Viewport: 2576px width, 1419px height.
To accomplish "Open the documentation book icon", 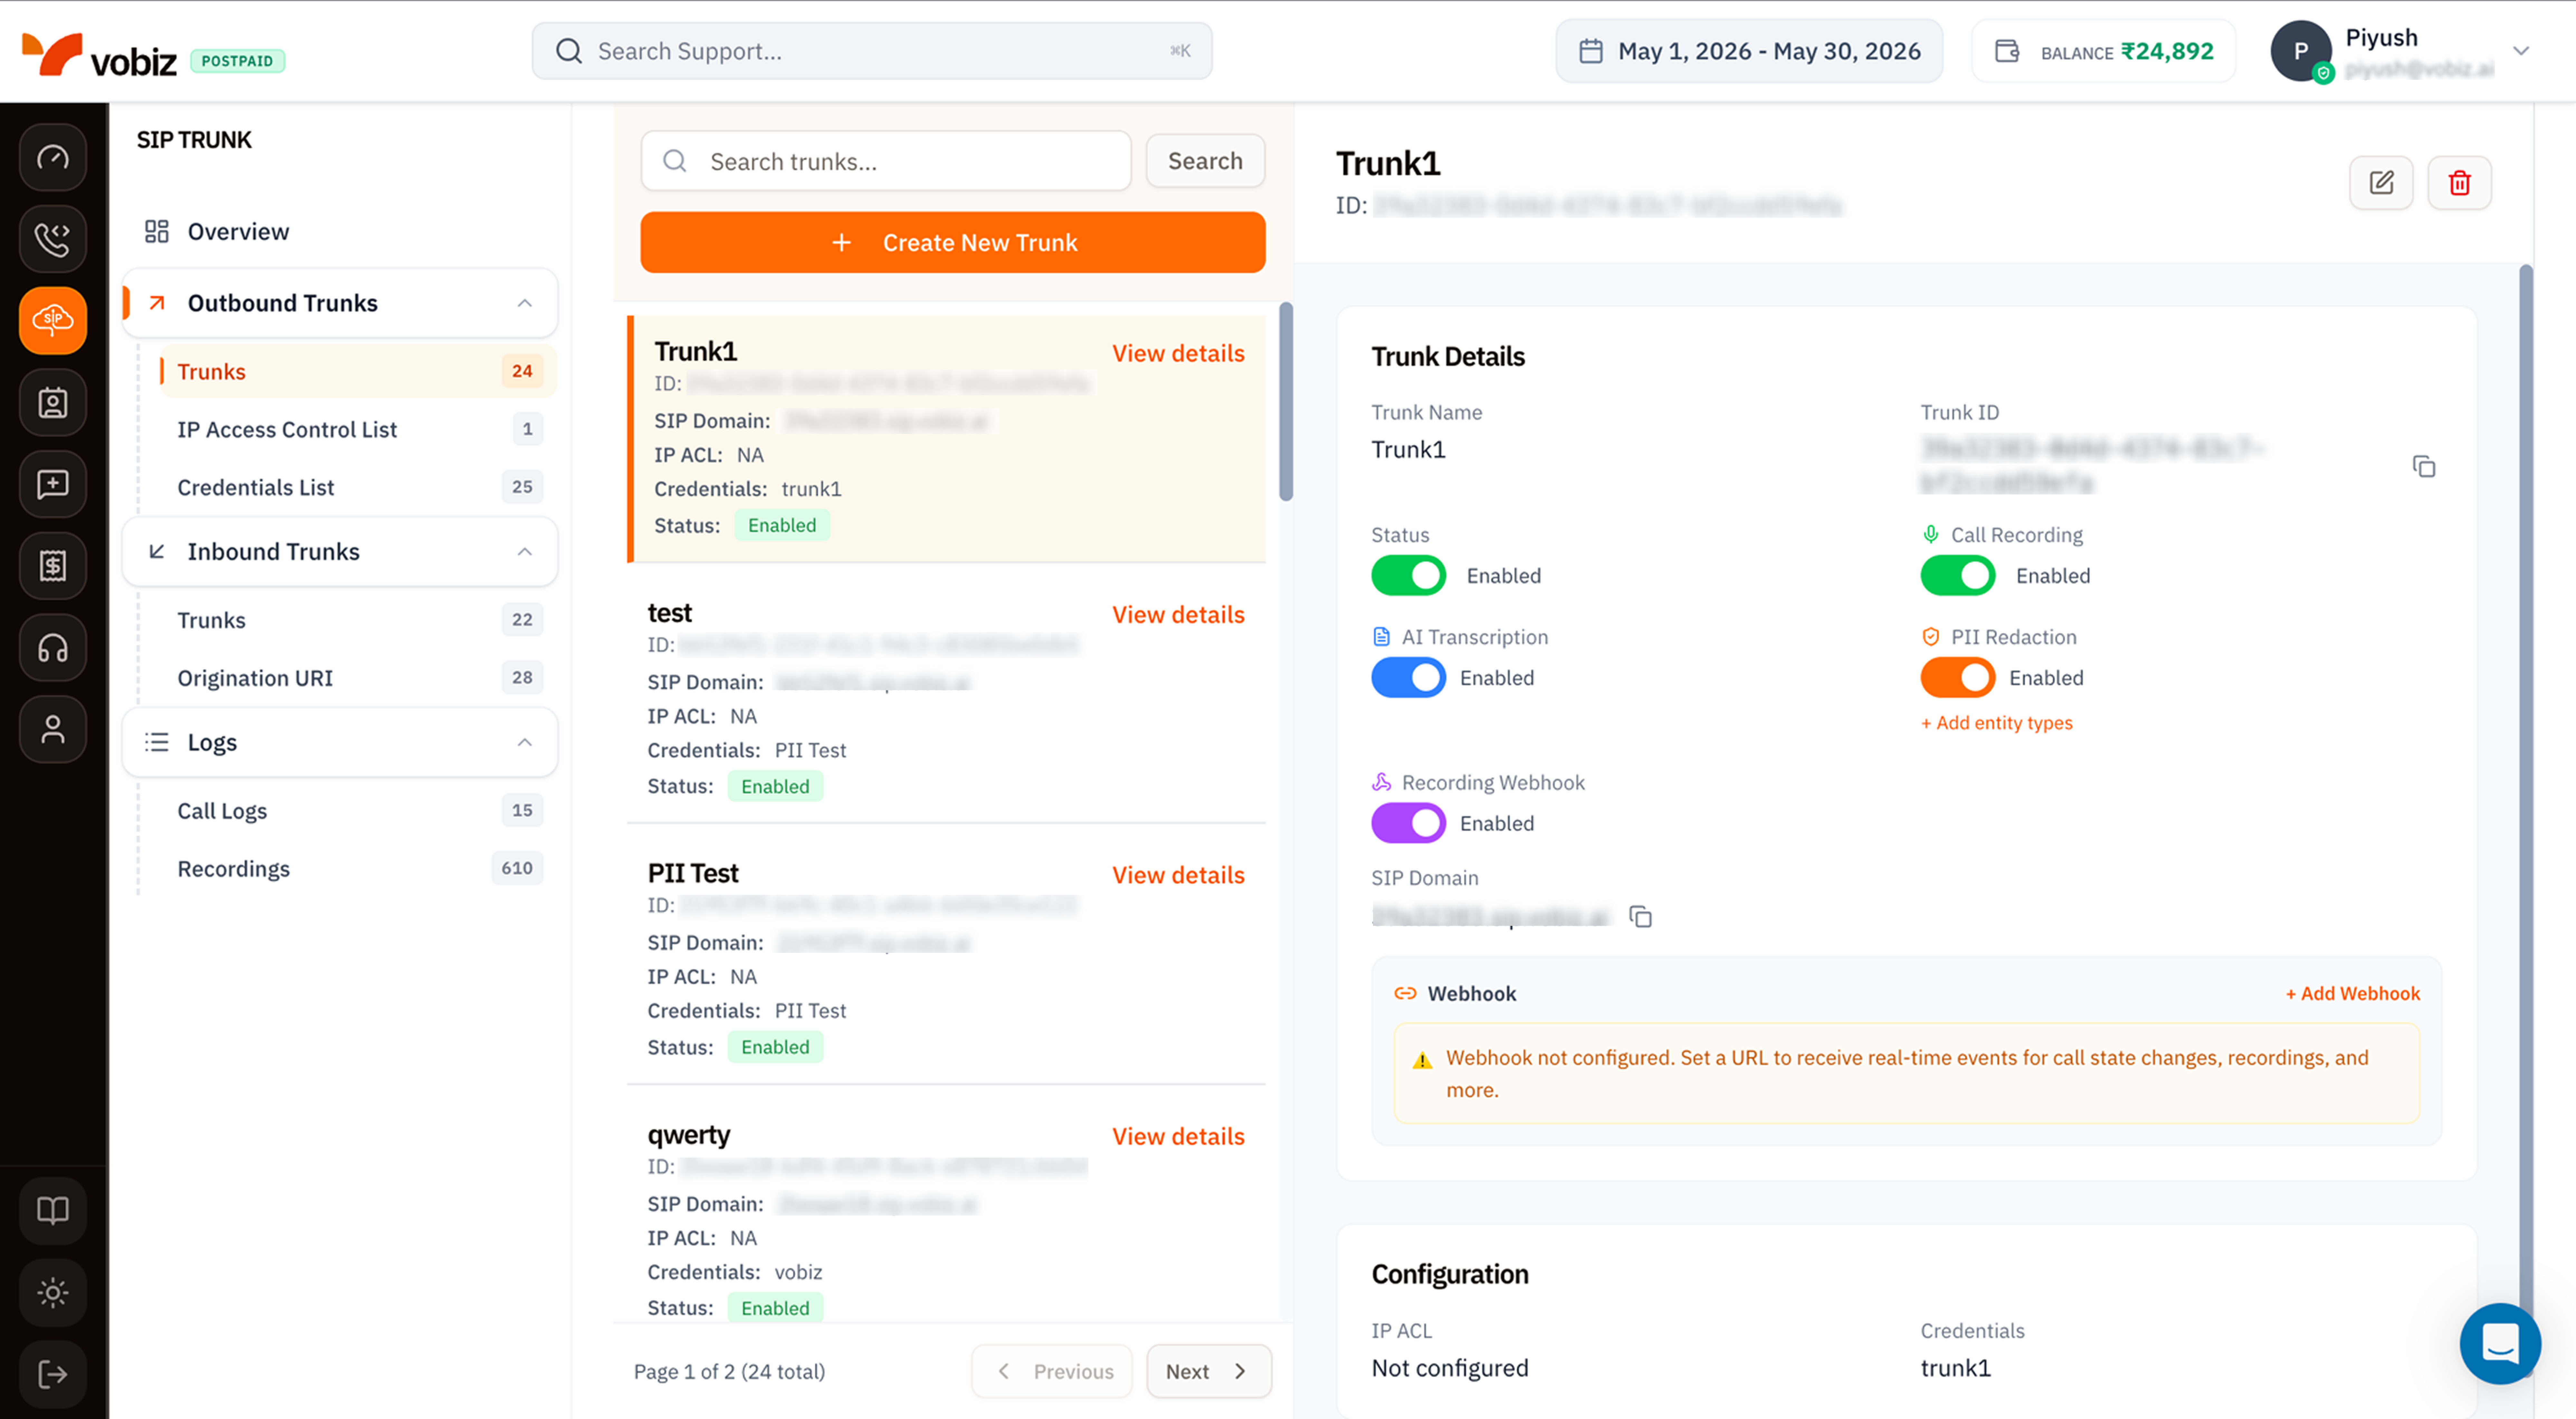I will click(x=53, y=1211).
